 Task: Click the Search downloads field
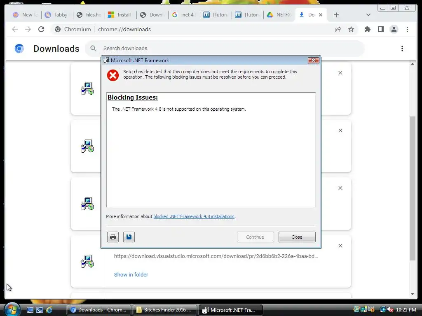pyautogui.click(x=225, y=49)
